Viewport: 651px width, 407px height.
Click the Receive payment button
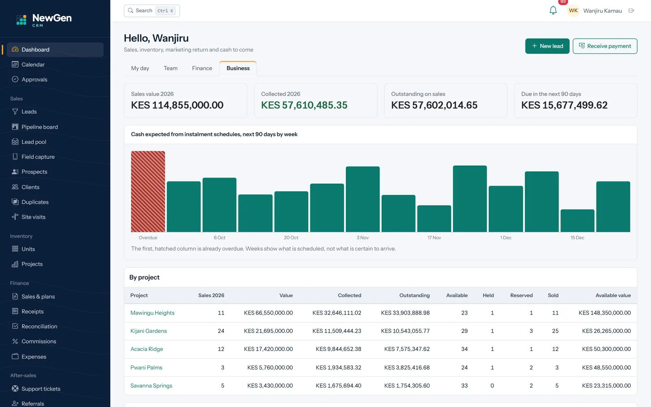(x=605, y=46)
